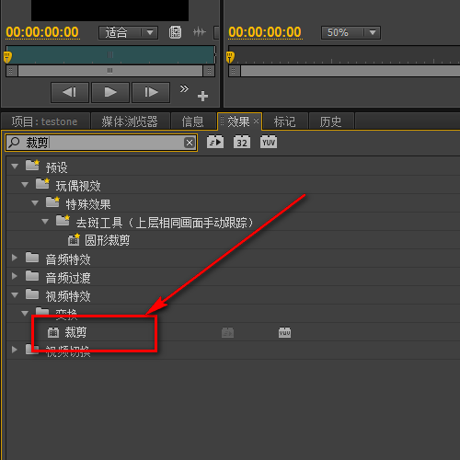Collapse the 玩偶视效 folder
The width and height of the screenshot is (460, 460).
click(x=25, y=185)
